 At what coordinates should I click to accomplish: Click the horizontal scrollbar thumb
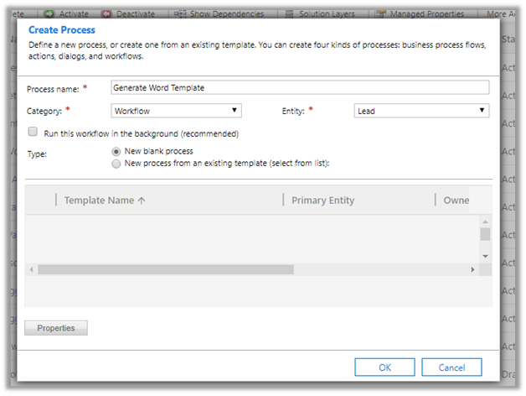166,269
